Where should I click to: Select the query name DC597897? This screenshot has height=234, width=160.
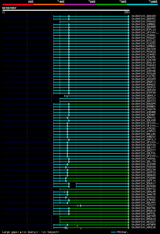(9, 8)
